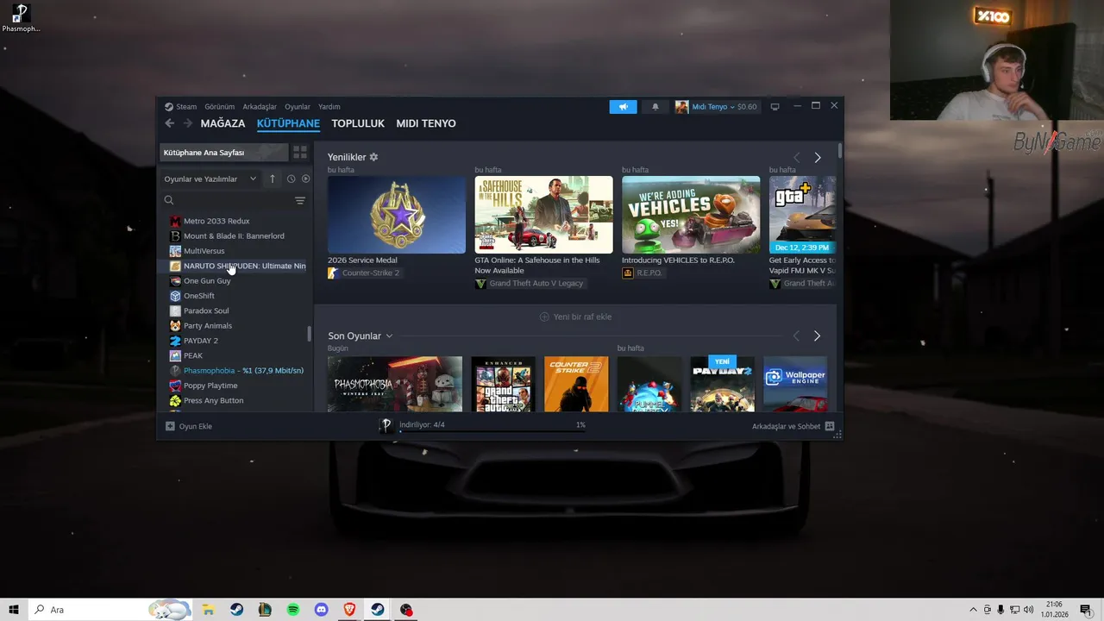1104x621 pixels.
Task: Click the İndiriliyor download progress bar
Action: pos(492,430)
